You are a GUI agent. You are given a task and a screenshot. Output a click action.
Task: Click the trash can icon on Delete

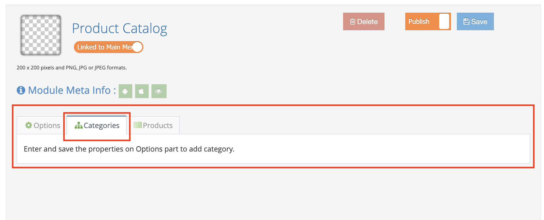point(352,22)
